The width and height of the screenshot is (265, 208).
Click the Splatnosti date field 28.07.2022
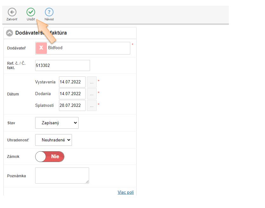pyautogui.click(x=72, y=105)
